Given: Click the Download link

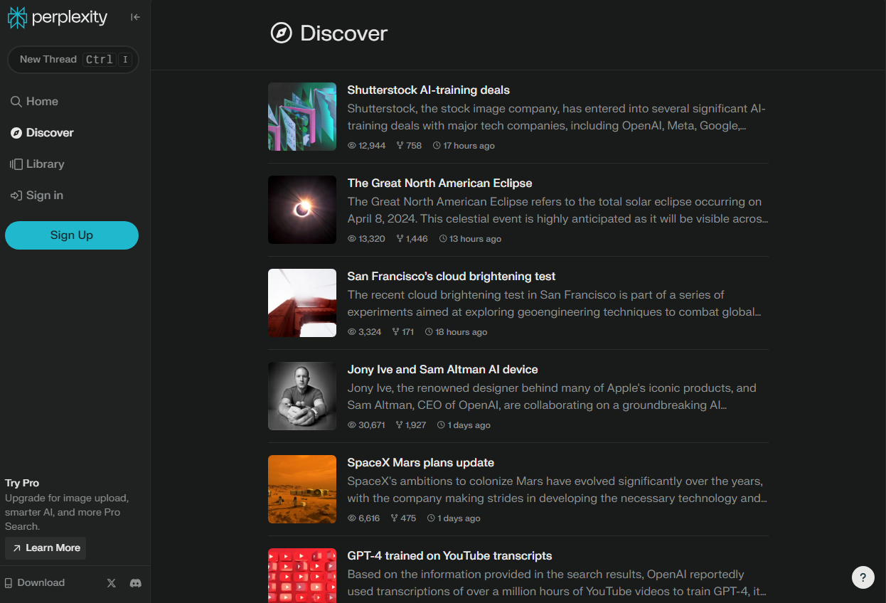Looking at the screenshot, I should click(34, 583).
